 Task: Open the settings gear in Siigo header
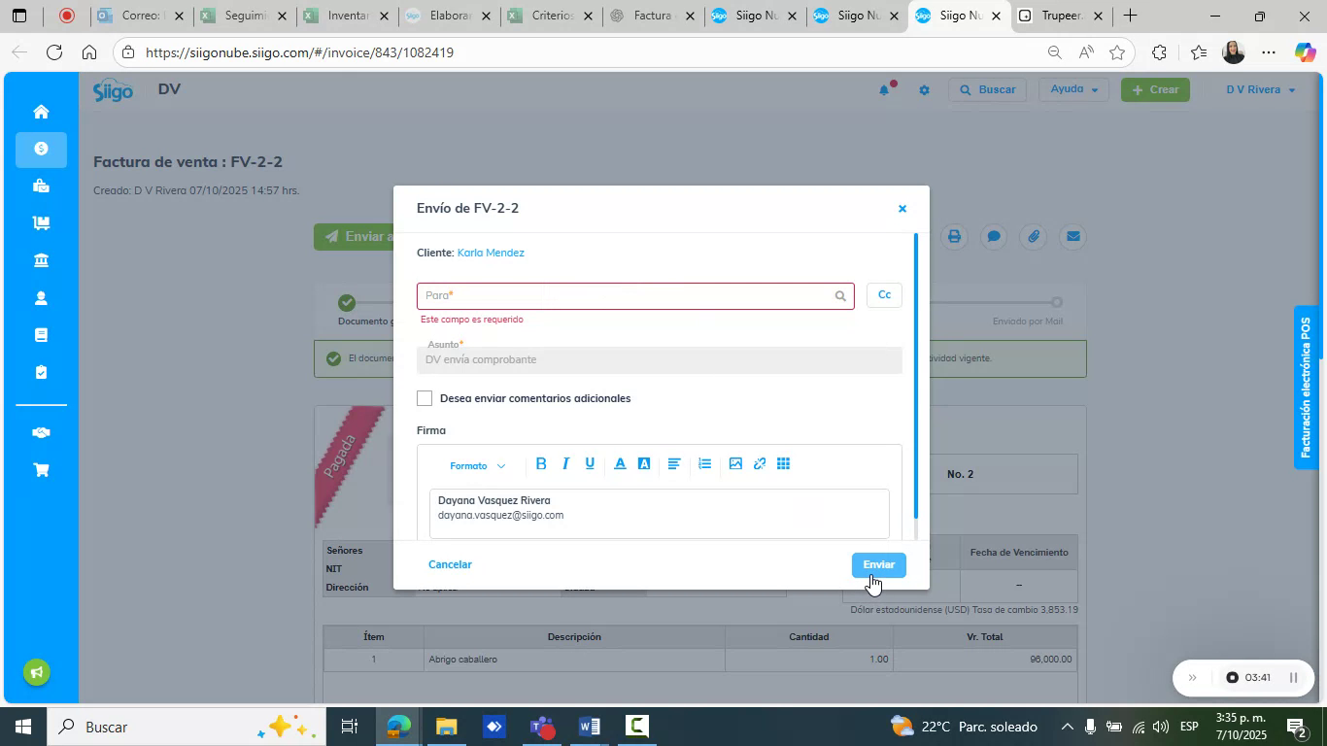pyautogui.click(x=924, y=90)
